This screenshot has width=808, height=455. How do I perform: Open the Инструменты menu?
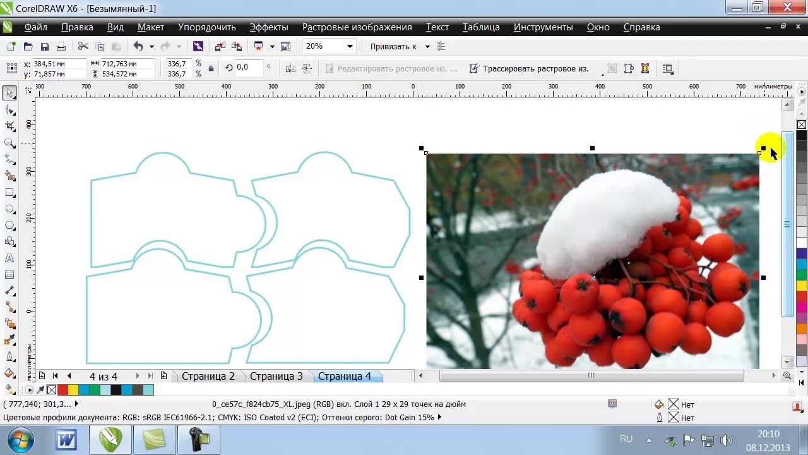[x=544, y=27]
